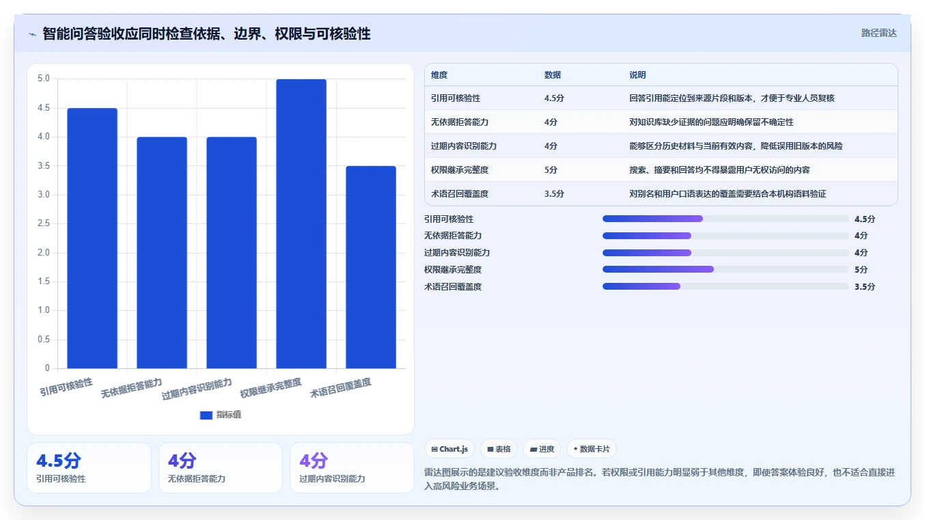The height and width of the screenshot is (520, 925).
Task: Click the chart bar for 引用可核验性
Action: pyautogui.click(x=92, y=238)
